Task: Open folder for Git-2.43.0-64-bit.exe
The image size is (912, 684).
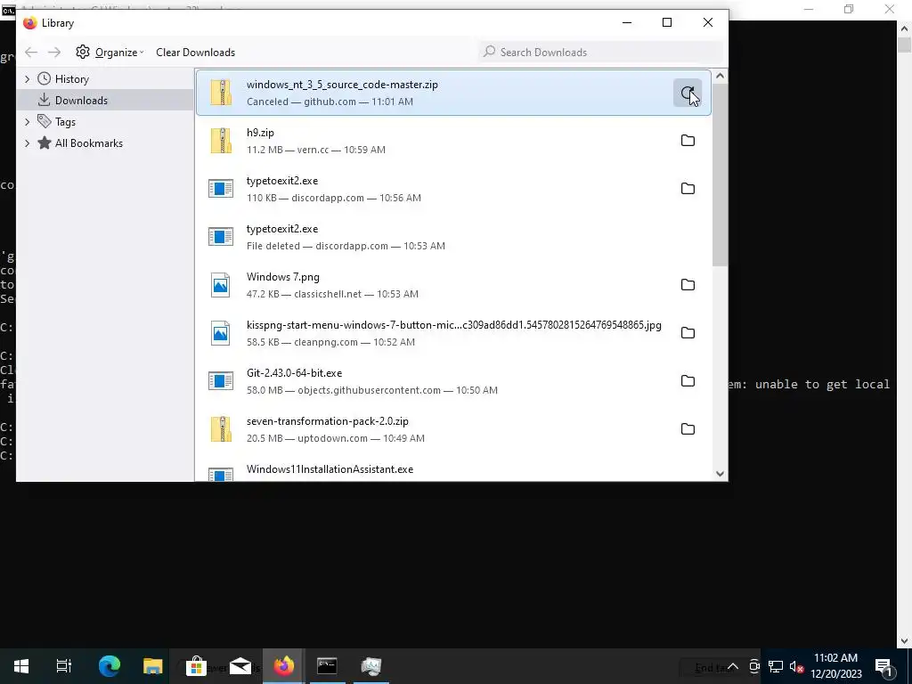Action: [x=688, y=381]
